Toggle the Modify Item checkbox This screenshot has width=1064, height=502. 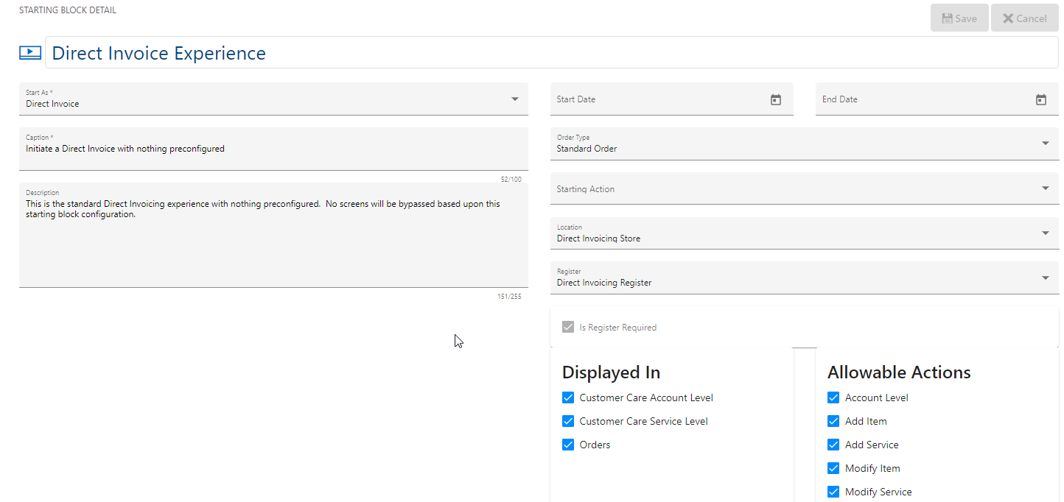[x=833, y=468]
